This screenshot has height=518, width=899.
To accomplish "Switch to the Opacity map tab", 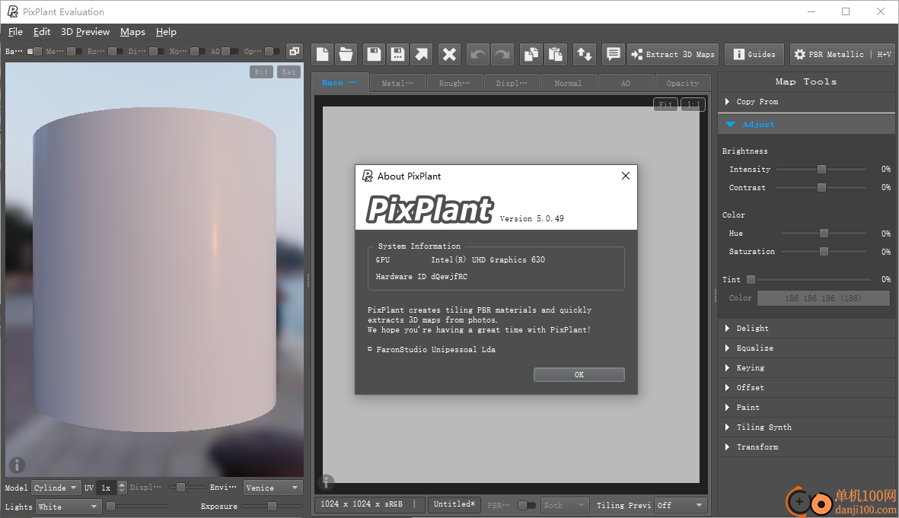I will 682,83.
